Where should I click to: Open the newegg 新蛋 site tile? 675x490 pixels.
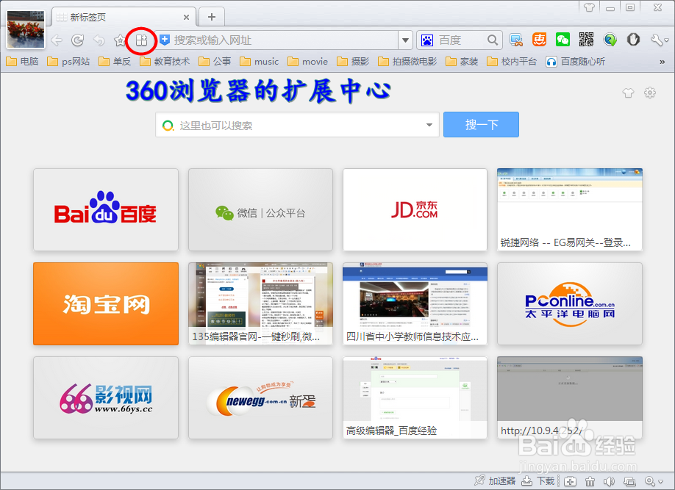point(260,398)
